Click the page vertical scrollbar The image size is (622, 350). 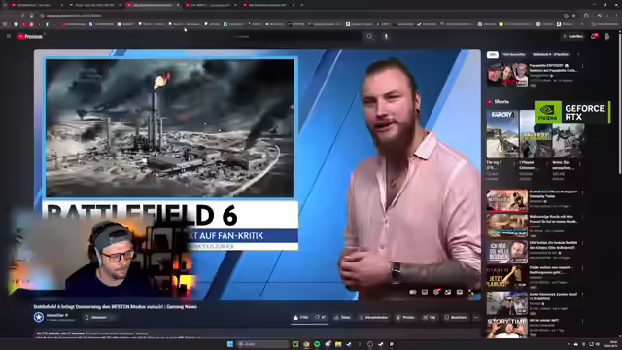(620, 103)
